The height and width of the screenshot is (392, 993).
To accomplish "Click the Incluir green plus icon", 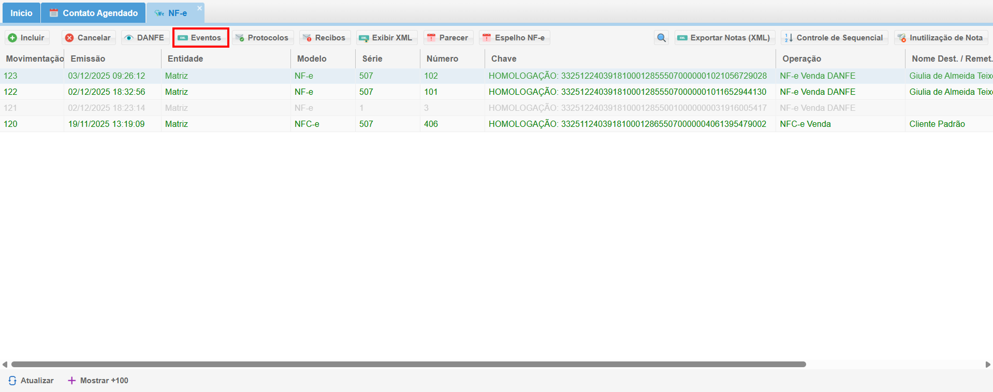I will [13, 38].
